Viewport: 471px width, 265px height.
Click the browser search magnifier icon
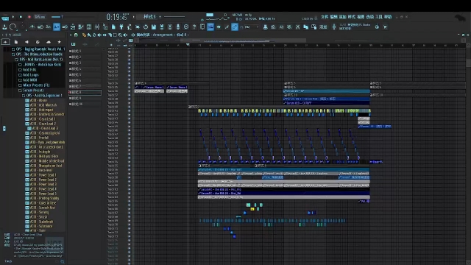pos(63,262)
